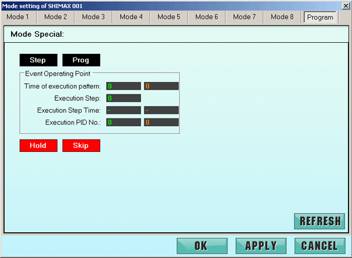
Task: Switch to the Mode 1 tab
Action: click(18, 17)
